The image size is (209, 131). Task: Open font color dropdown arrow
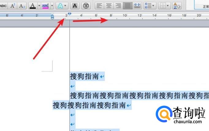coord(39,6)
